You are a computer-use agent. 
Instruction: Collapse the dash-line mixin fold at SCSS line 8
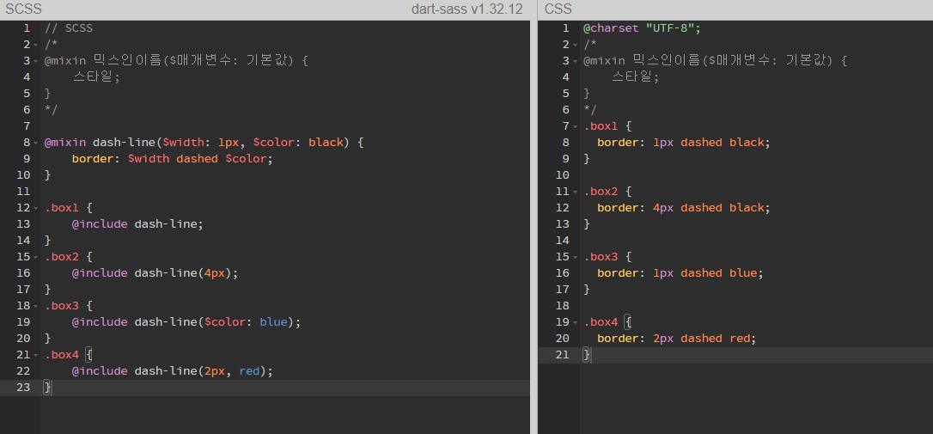tap(36, 143)
